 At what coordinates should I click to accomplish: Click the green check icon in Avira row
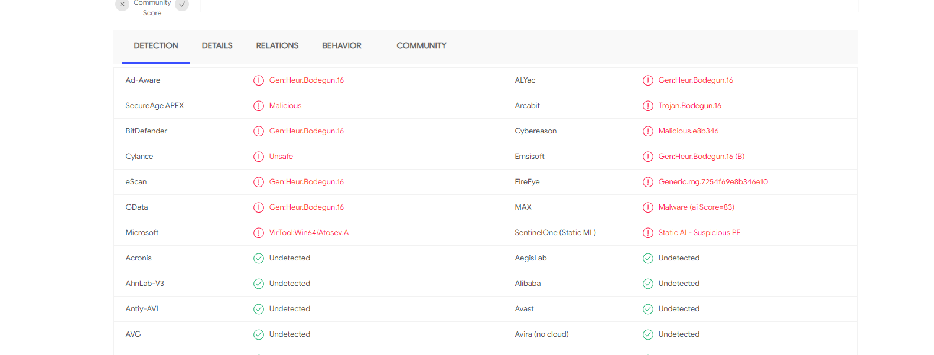coord(648,334)
